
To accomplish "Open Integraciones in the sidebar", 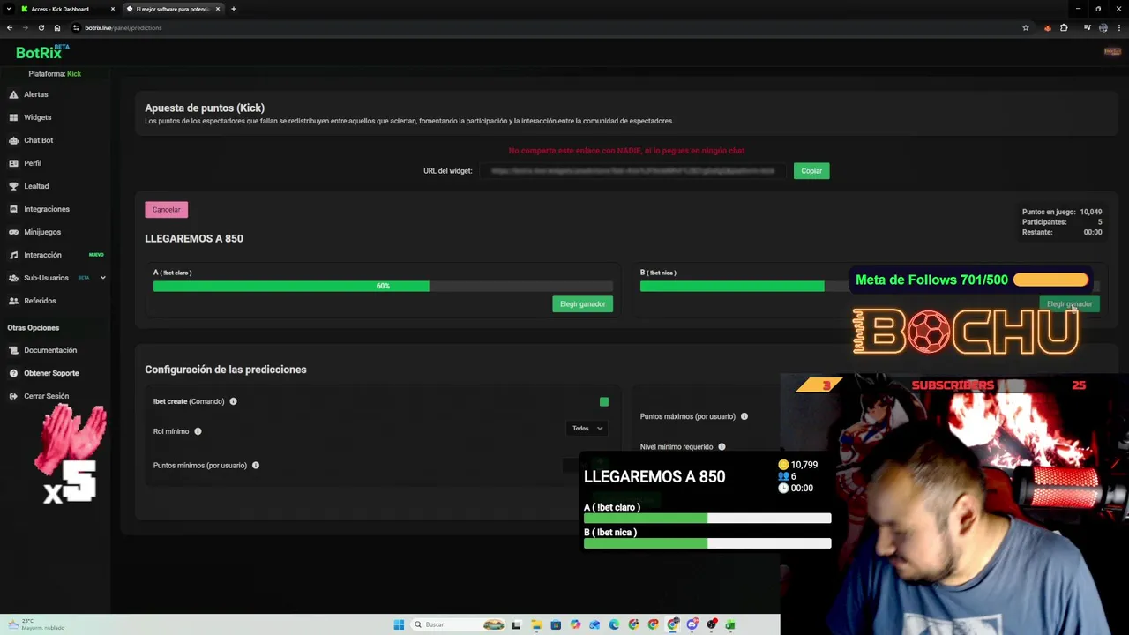I will (46, 209).
